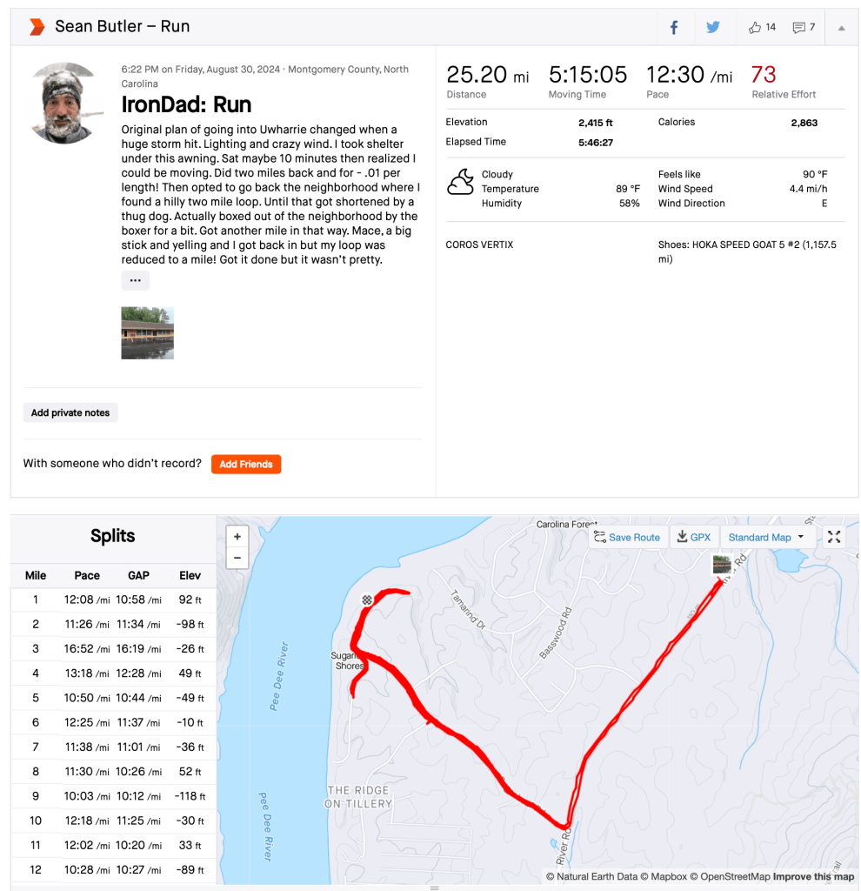This screenshot has height=891, width=861.
Task: Open the map photo marker
Action: (x=721, y=564)
